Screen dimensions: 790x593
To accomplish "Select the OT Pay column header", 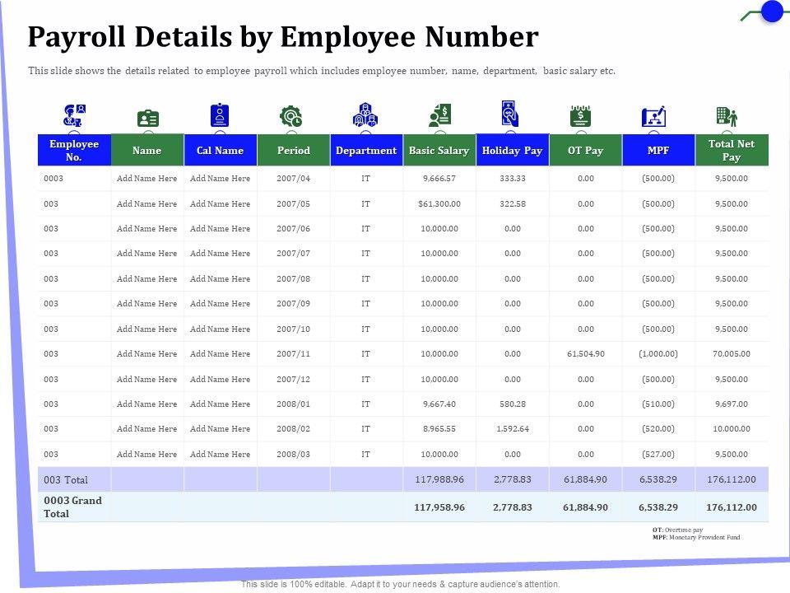I will click(585, 150).
